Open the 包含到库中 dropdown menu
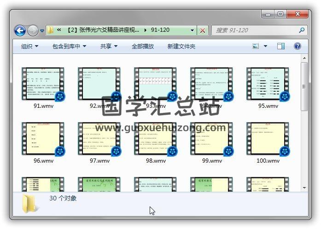The height and width of the screenshot is (229, 321). [x=69, y=46]
